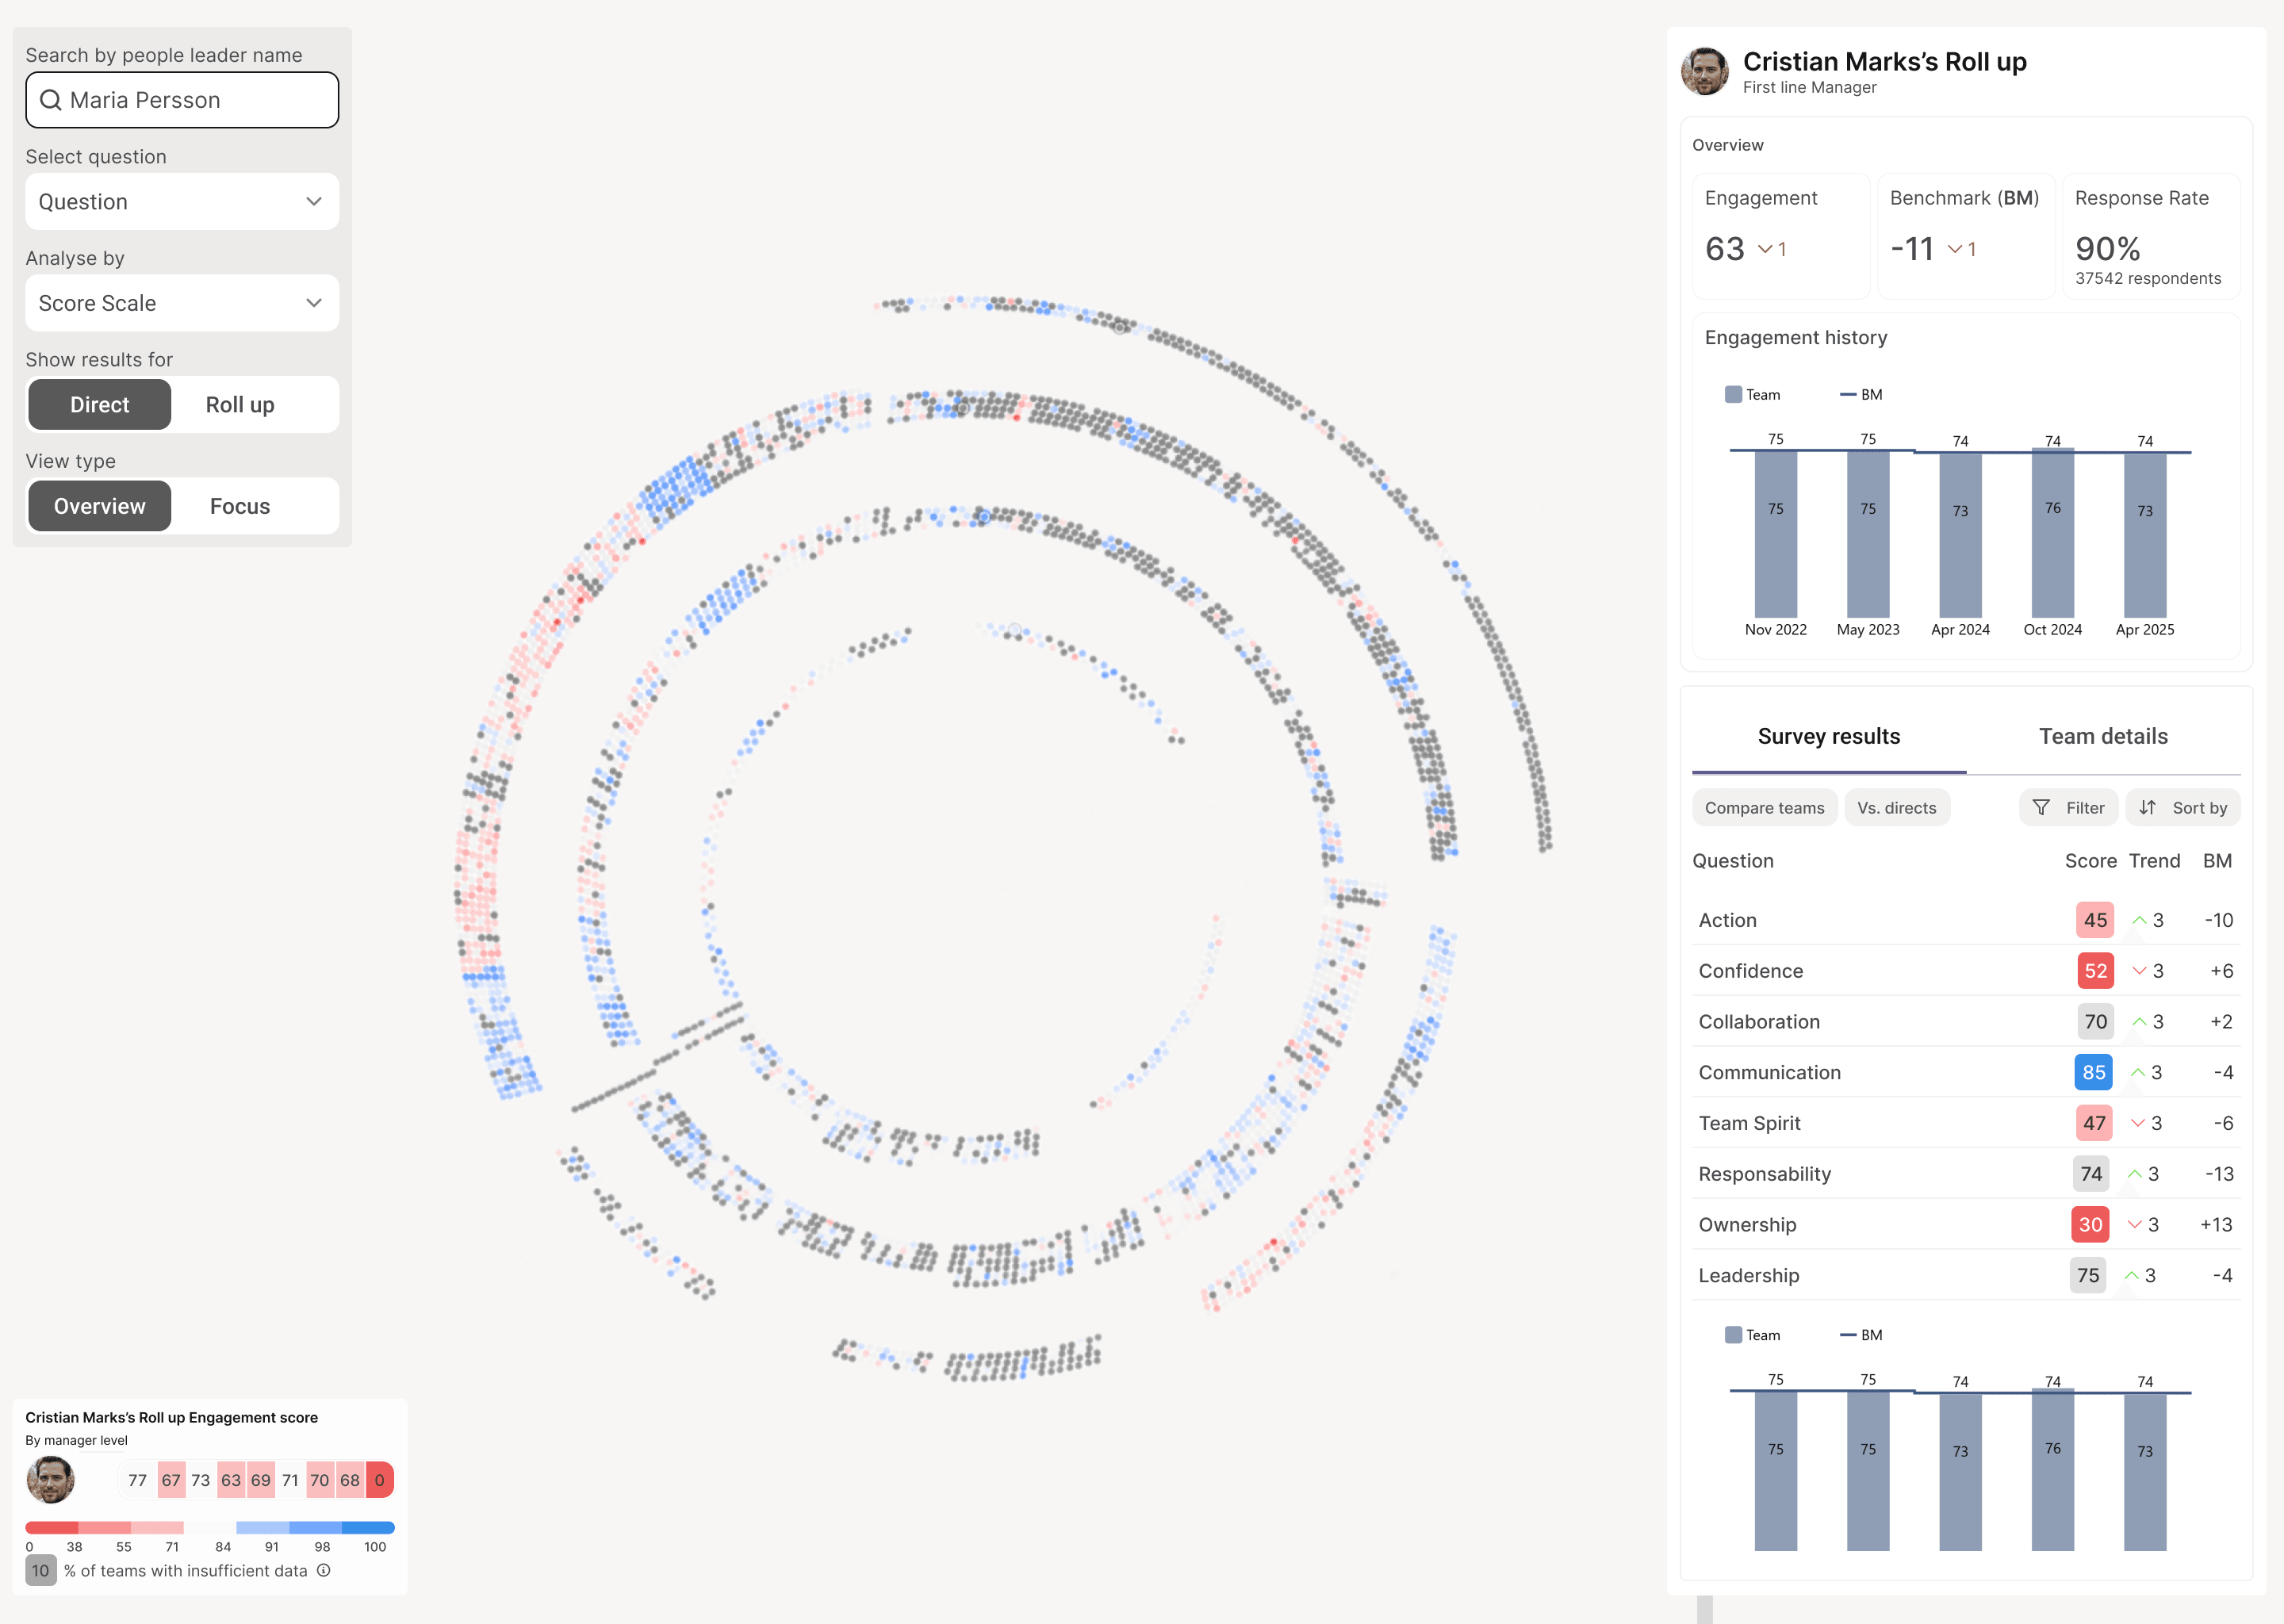Image resolution: width=2284 pixels, height=1624 pixels.
Task: Click the Sort by arrows icon
Action: [x=2147, y=808]
